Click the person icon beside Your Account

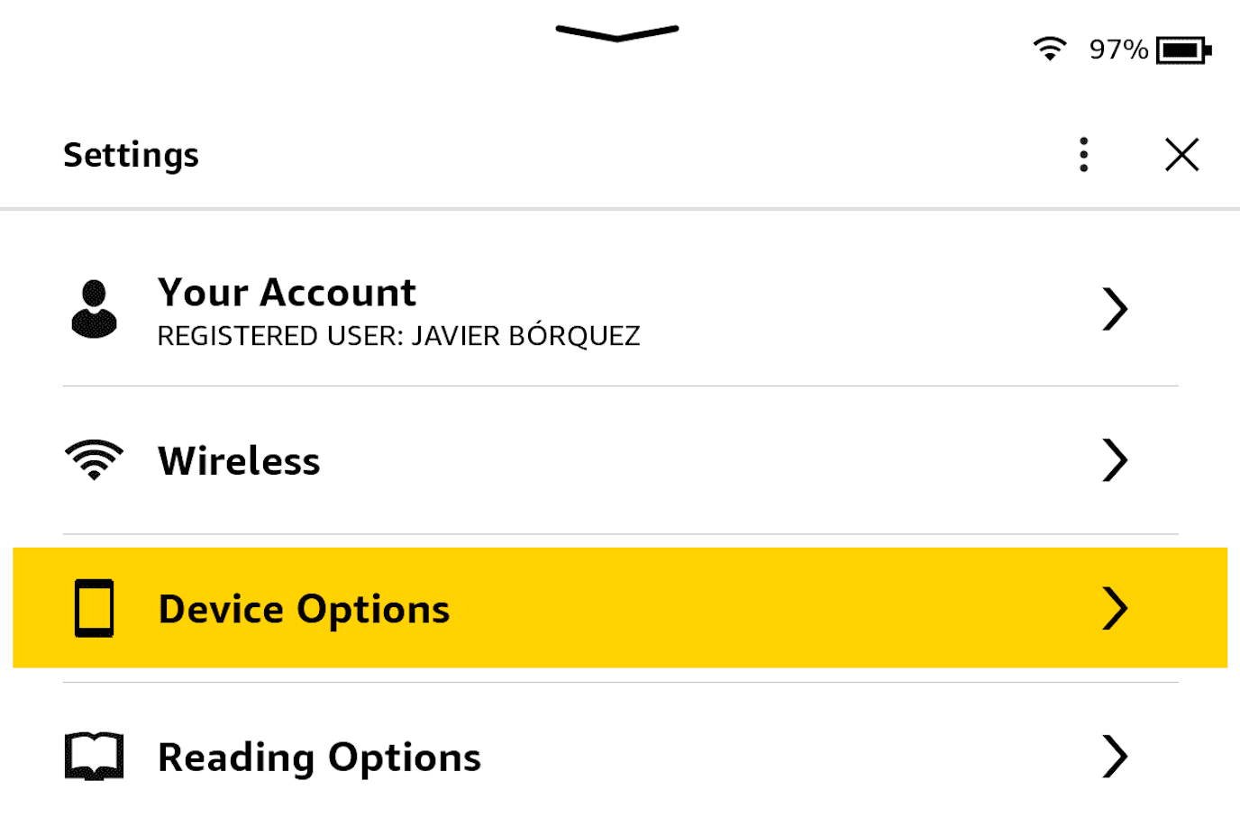click(x=94, y=309)
